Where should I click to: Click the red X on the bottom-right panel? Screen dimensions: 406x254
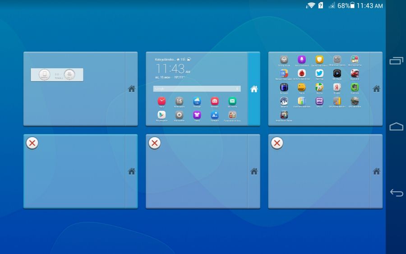pos(277,143)
